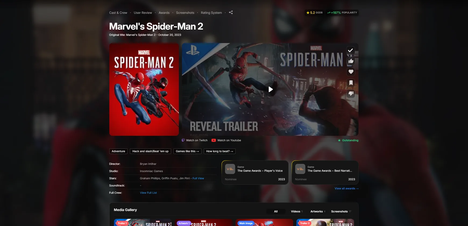This screenshot has width=468, height=226.
Task: Click studio name Insomniac Games
Action: point(151,171)
